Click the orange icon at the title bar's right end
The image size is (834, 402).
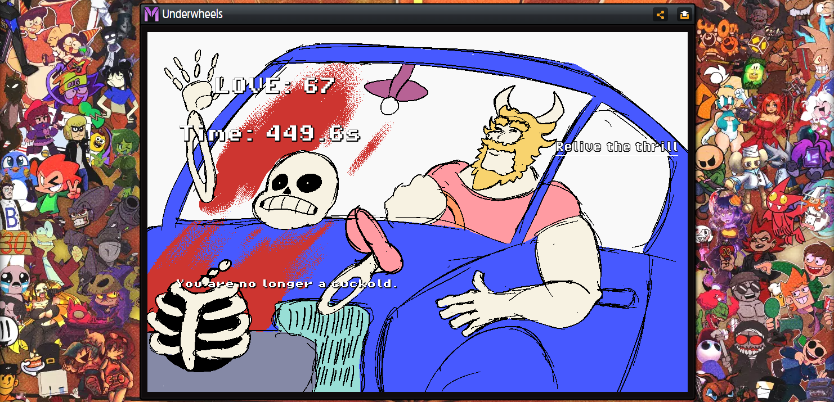[x=684, y=15]
